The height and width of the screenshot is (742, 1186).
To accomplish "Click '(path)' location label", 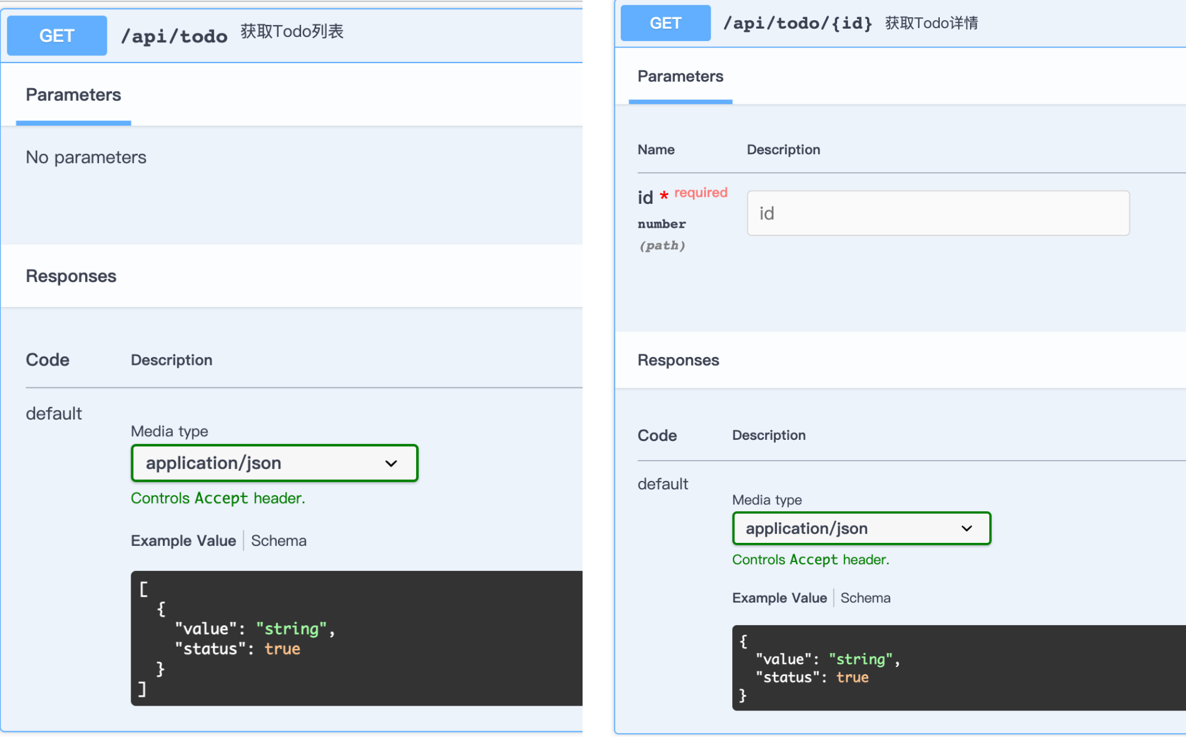I will (662, 246).
